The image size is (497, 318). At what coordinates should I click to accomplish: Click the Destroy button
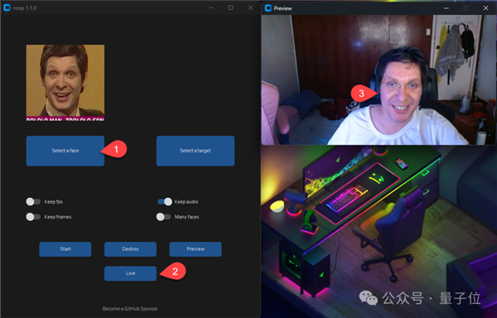point(130,249)
